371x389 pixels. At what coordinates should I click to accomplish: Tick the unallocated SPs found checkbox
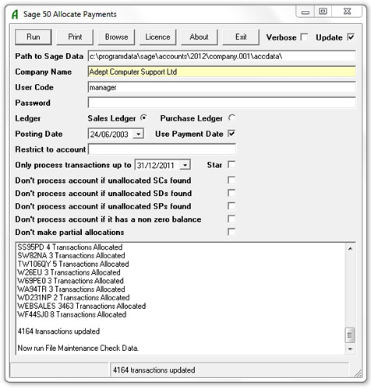coord(231,206)
